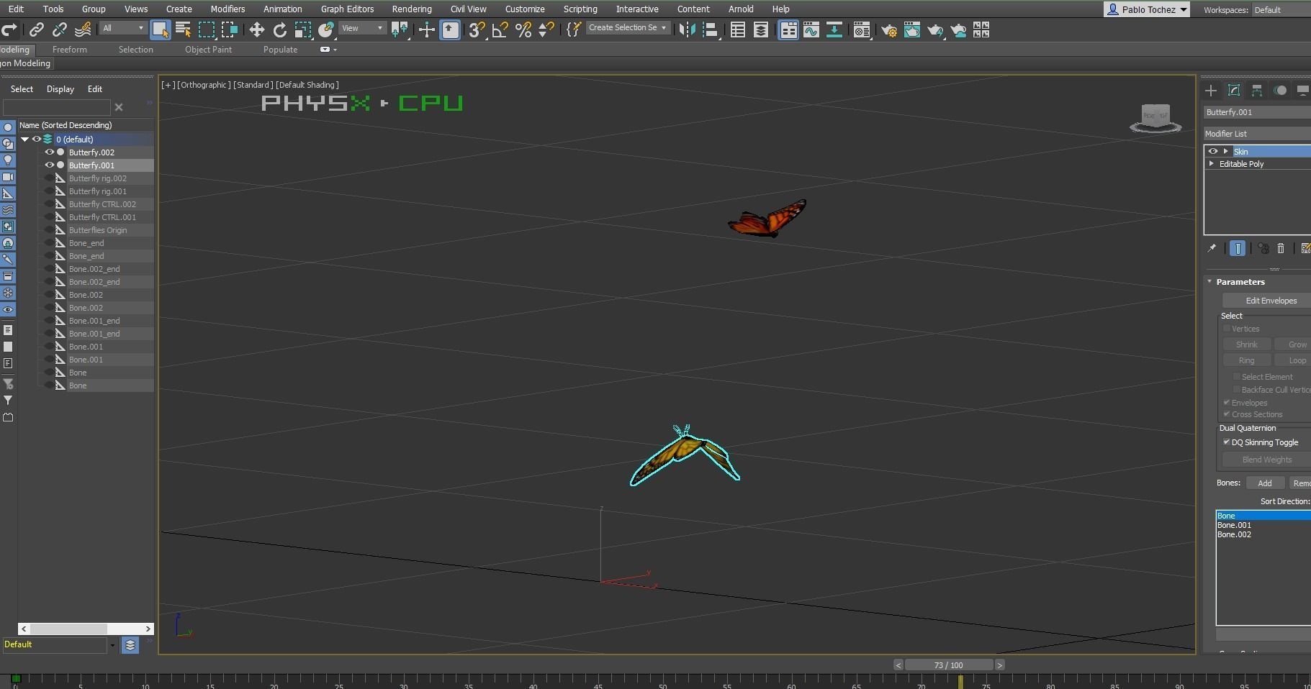Collapse the Parameters rollout

1210,282
